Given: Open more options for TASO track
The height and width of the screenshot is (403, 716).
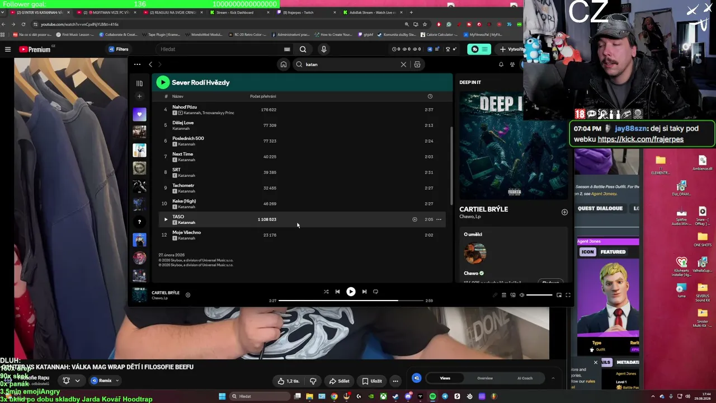Looking at the screenshot, I should [439, 219].
